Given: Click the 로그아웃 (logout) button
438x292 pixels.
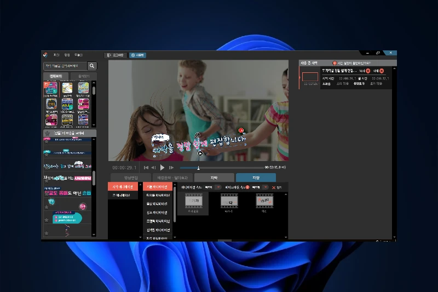Looking at the screenshot, I should 116,55.
